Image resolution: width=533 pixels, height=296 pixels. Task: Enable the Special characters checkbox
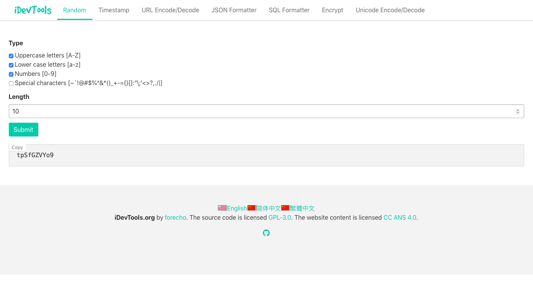(11, 83)
